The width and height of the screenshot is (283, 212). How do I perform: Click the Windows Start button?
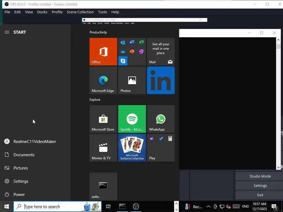(x=7, y=206)
